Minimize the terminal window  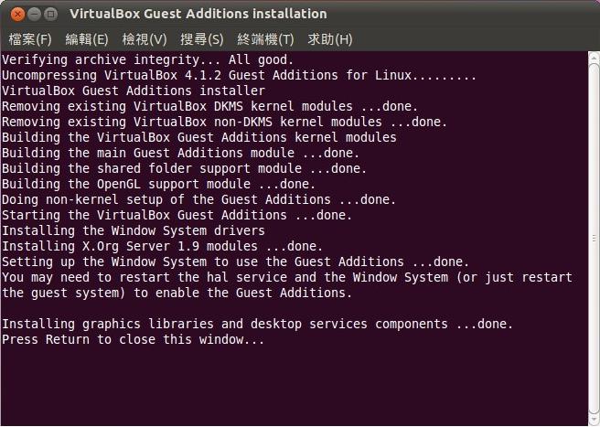point(32,14)
